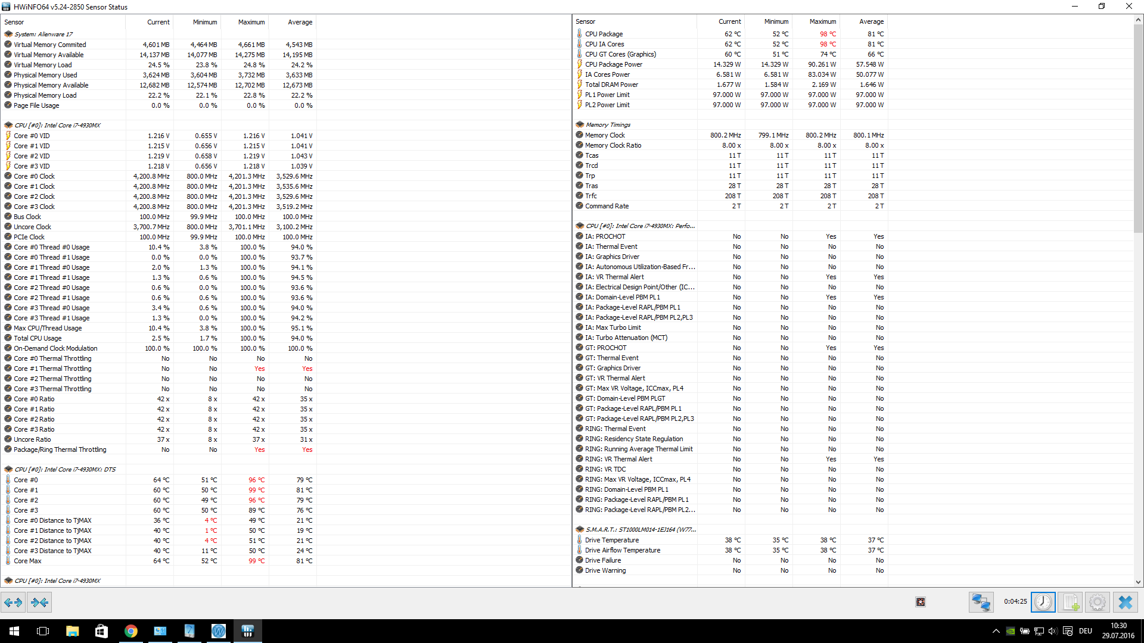The image size is (1144, 643).
Task: Select the Memory Timings group header
Action: (x=730, y=124)
